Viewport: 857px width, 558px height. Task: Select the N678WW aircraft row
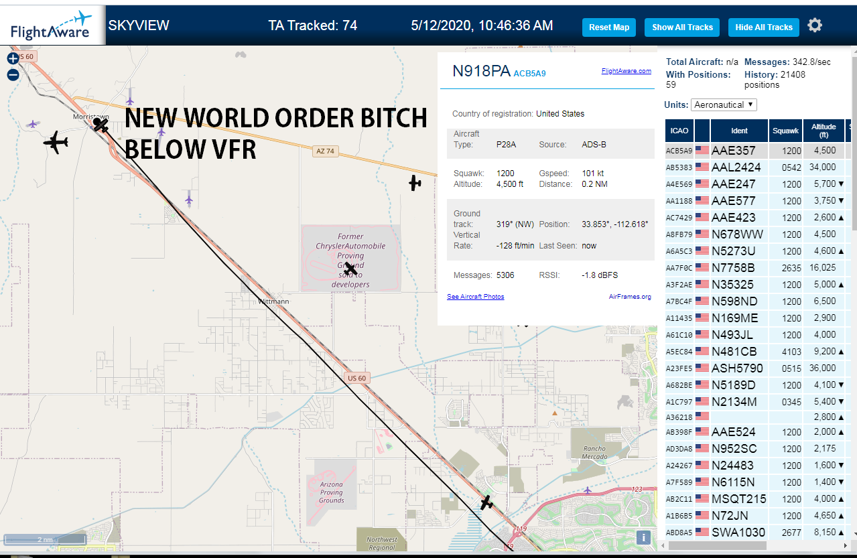[758, 234]
